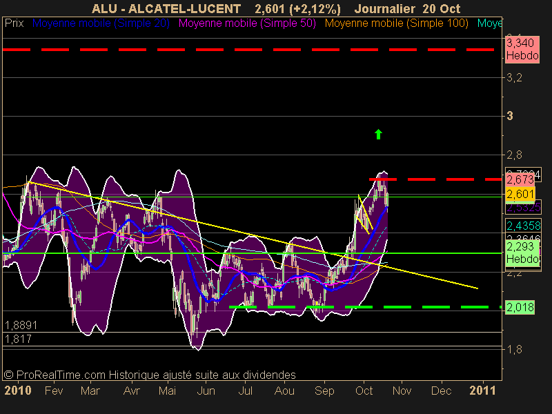Click the 'Journalier 20 Oct' timeframe label
The image size is (552, 414).
[407, 8]
